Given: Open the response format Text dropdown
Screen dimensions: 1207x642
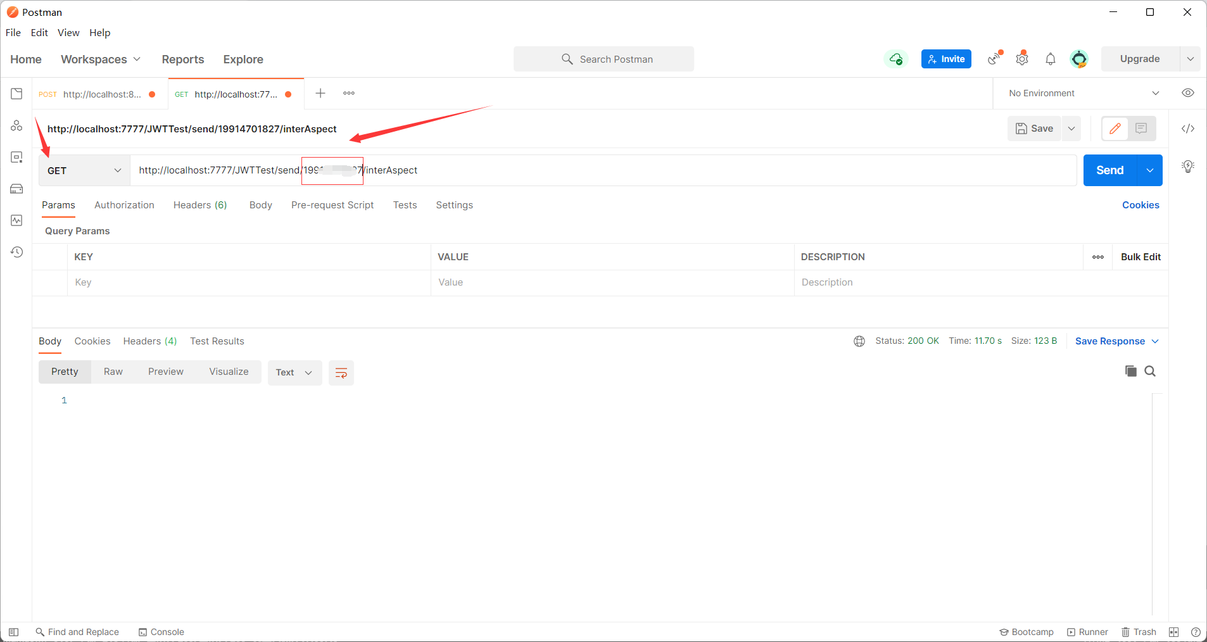Looking at the screenshot, I should pyautogui.click(x=294, y=373).
